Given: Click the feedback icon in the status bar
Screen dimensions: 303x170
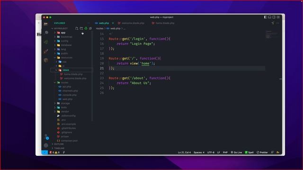Looking at the screenshot, I should (272, 153).
